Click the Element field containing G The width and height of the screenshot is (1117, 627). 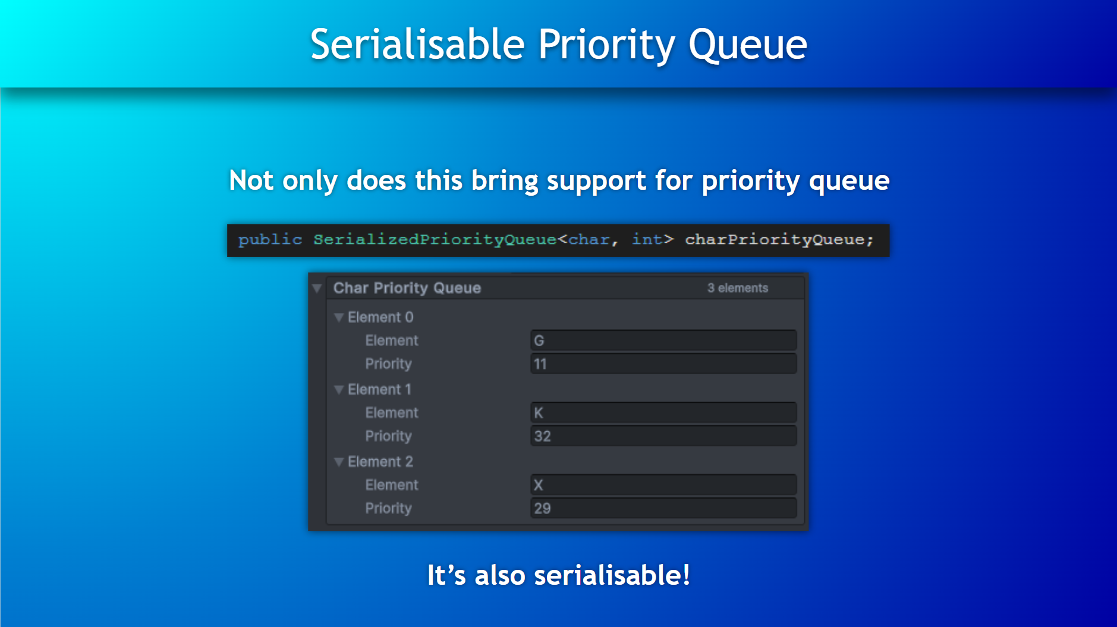pos(663,340)
